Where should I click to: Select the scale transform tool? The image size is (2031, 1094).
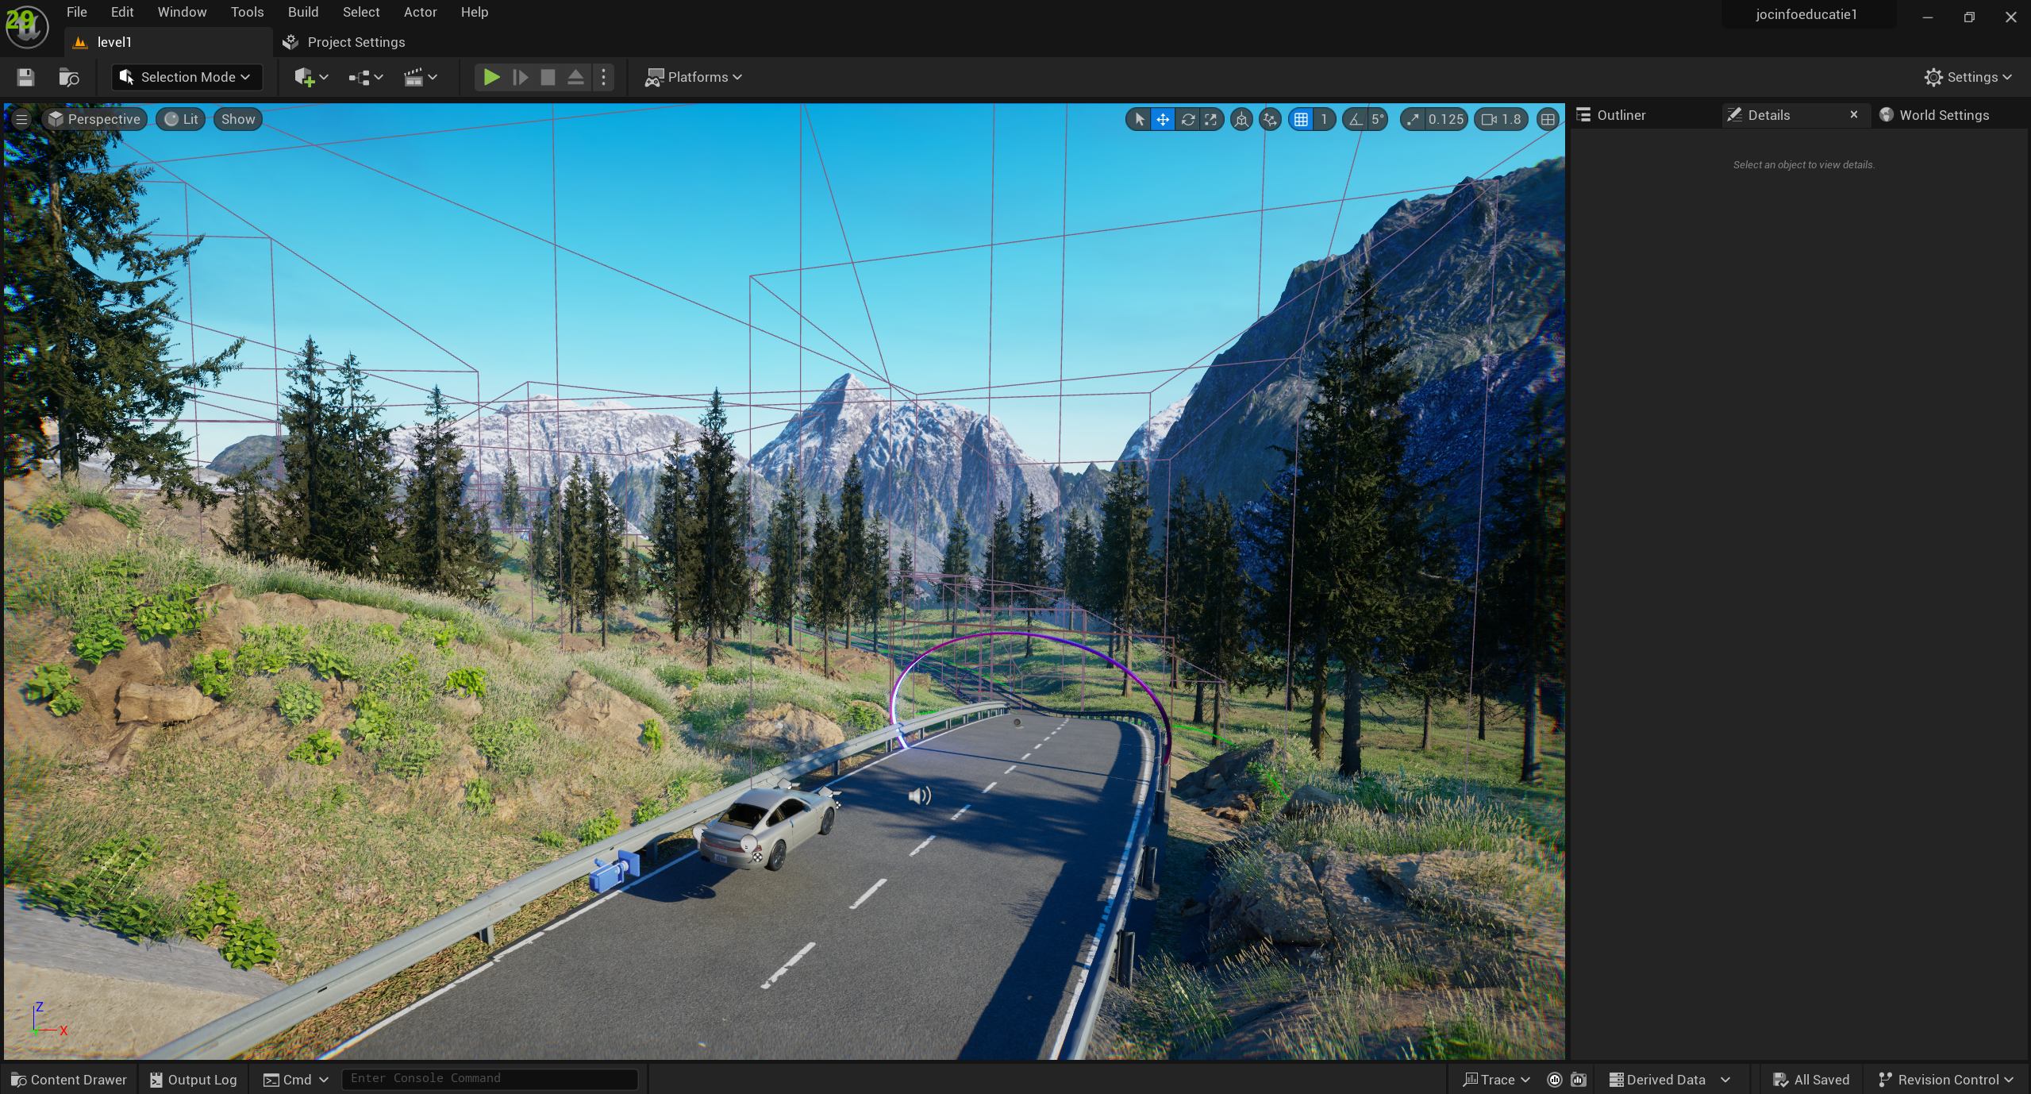[1210, 119]
